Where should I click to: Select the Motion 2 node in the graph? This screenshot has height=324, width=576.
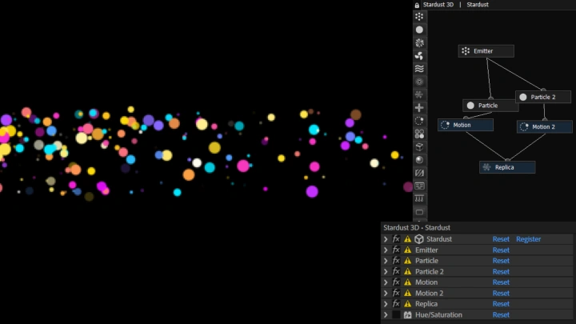(x=545, y=126)
